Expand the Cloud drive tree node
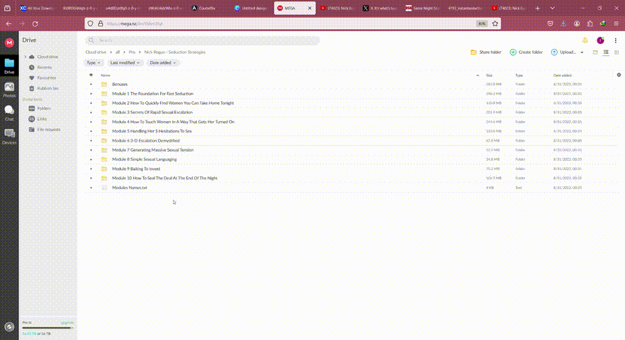The image size is (625, 340). pos(26,57)
